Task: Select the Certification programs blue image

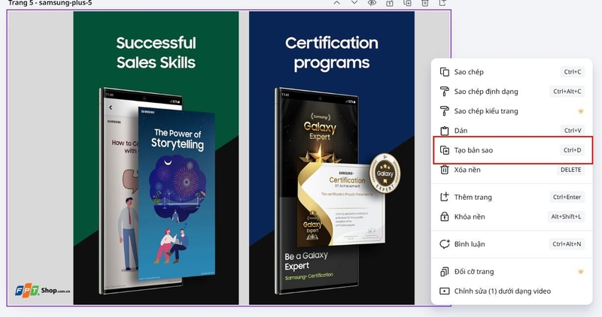Action: pyautogui.click(x=332, y=158)
